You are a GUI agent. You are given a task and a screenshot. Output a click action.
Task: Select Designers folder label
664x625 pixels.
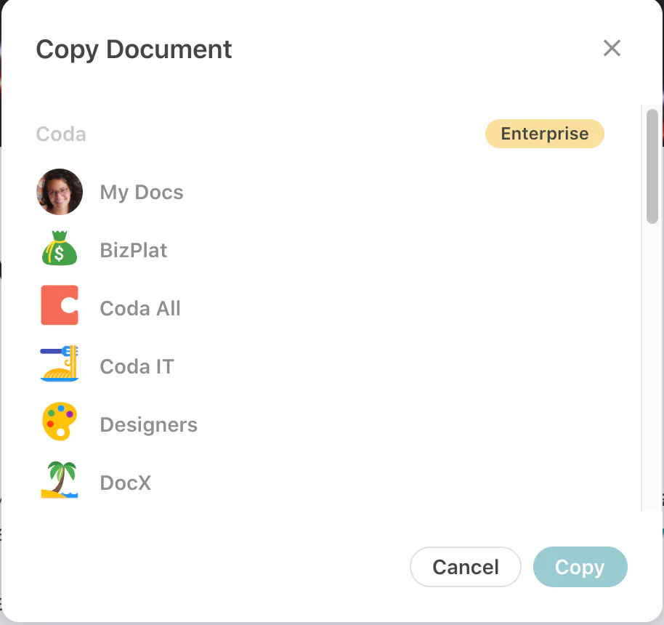click(148, 424)
